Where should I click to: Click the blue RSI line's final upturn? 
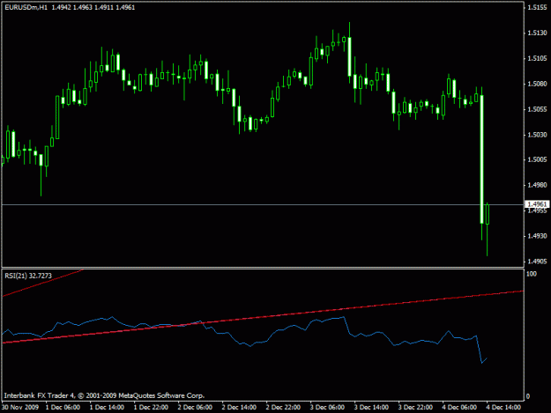tap(484, 360)
